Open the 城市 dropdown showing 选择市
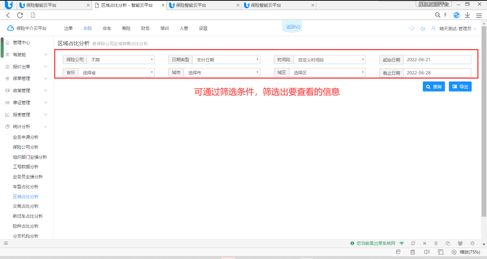 [222, 72]
